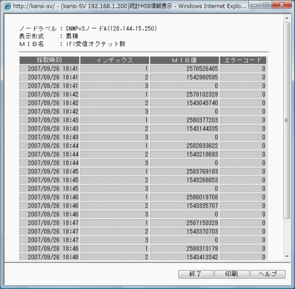The image size is (295, 289).
Task: Click the scrollbar down arrow
Action: 287,257
